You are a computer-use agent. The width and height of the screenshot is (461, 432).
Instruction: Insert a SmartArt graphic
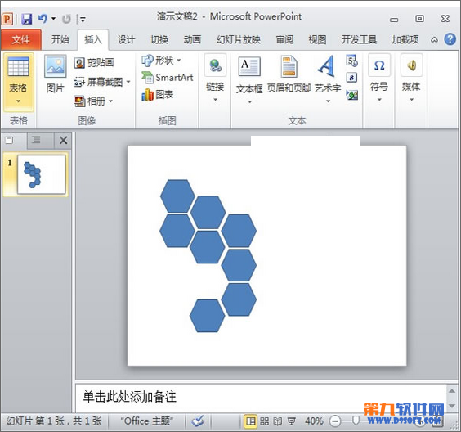click(x=168, y=78)
